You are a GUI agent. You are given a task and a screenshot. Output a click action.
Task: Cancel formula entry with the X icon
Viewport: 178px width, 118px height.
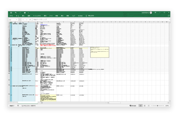(23, 19)
